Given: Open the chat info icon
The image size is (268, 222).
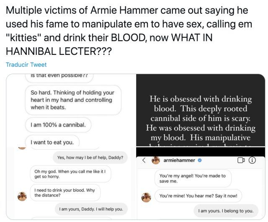Looking at the screenshot, I should (x=253, y=160).
